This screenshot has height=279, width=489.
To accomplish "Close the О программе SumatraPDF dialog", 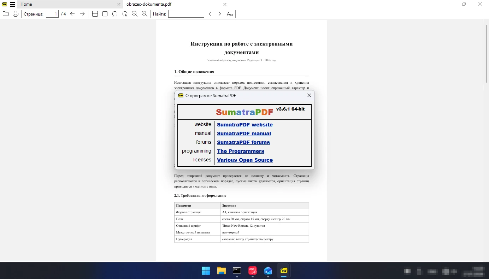I will pyautogui.click(x=309, y=95).
